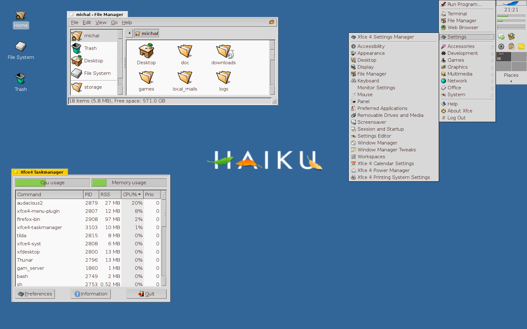The width and height of the screenshot is (527, 329).
Task: Click the Xfce mouse logo in File Manager menubar
Action: [x=272, y=22]
